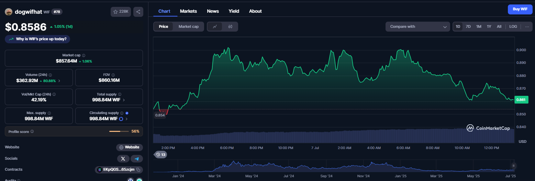The width and height of the screenshot is (535, 181).
Task: Toggle the LOG scale option
Action: pyautogui.click(x=513, y=26)
